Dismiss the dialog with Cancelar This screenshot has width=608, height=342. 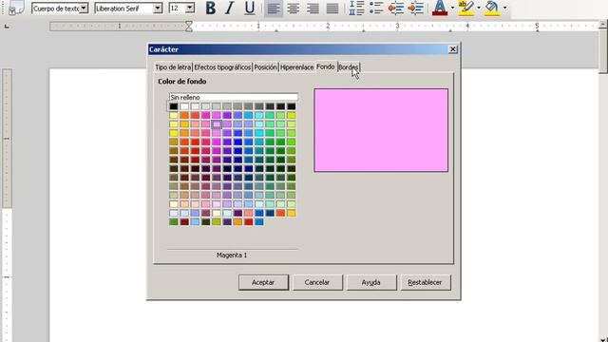317,282
